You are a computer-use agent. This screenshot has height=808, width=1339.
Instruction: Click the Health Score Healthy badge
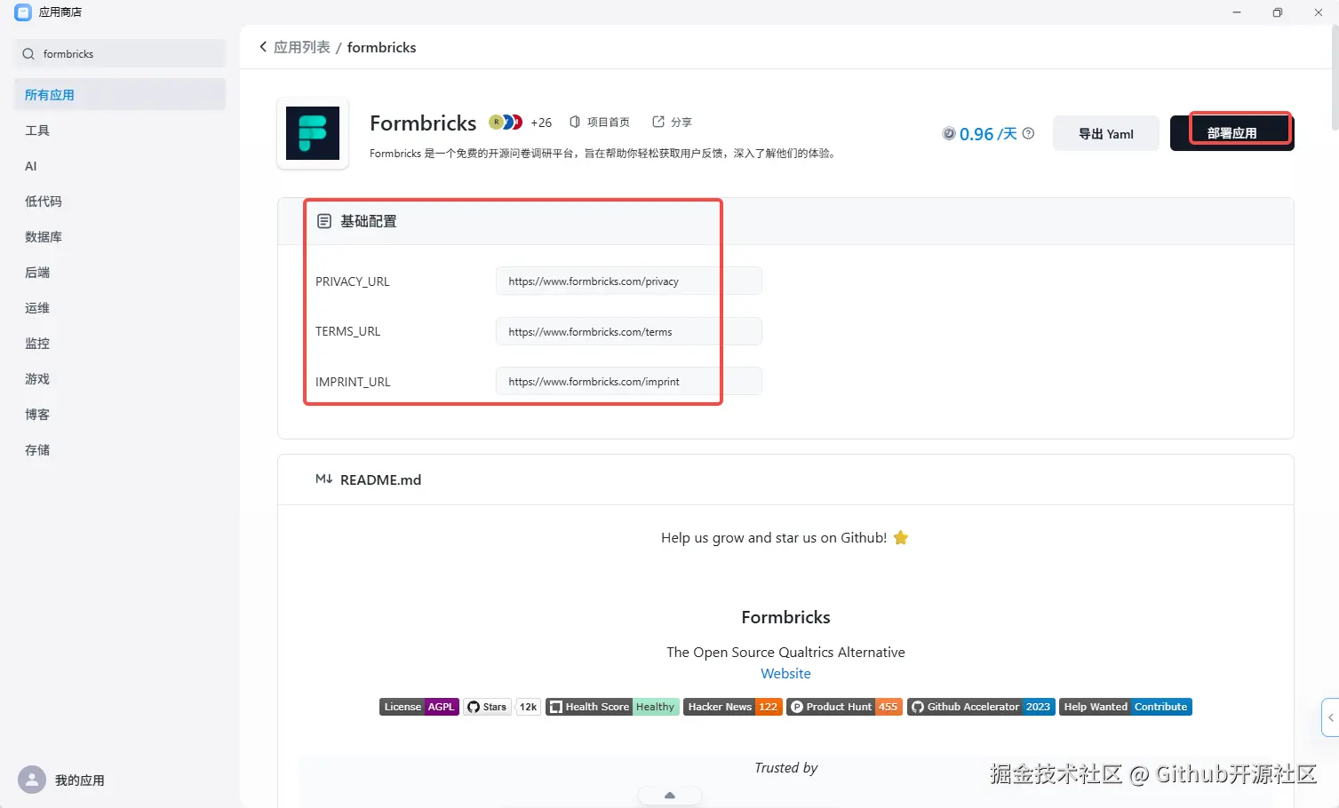612,707
